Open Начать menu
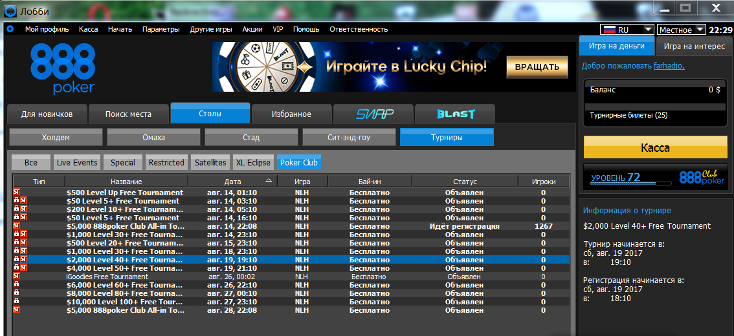This screenshot has width=734, height=336. 120,29
